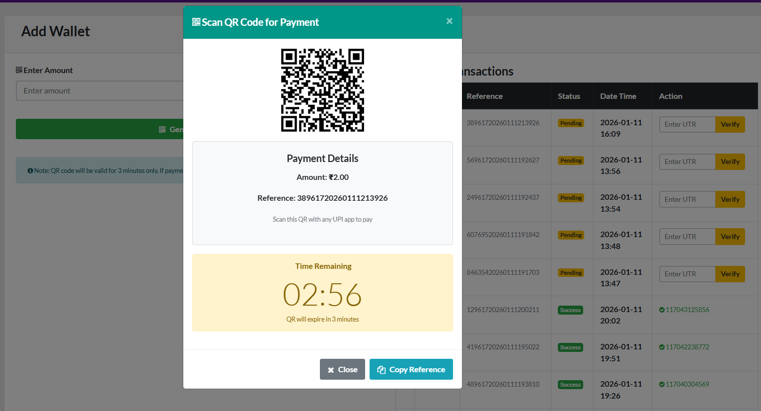The width and height of the screenshot is (761, 411).
Task: Click the Success badge for reference 41961720260111195022
Action: coord(570,347)
